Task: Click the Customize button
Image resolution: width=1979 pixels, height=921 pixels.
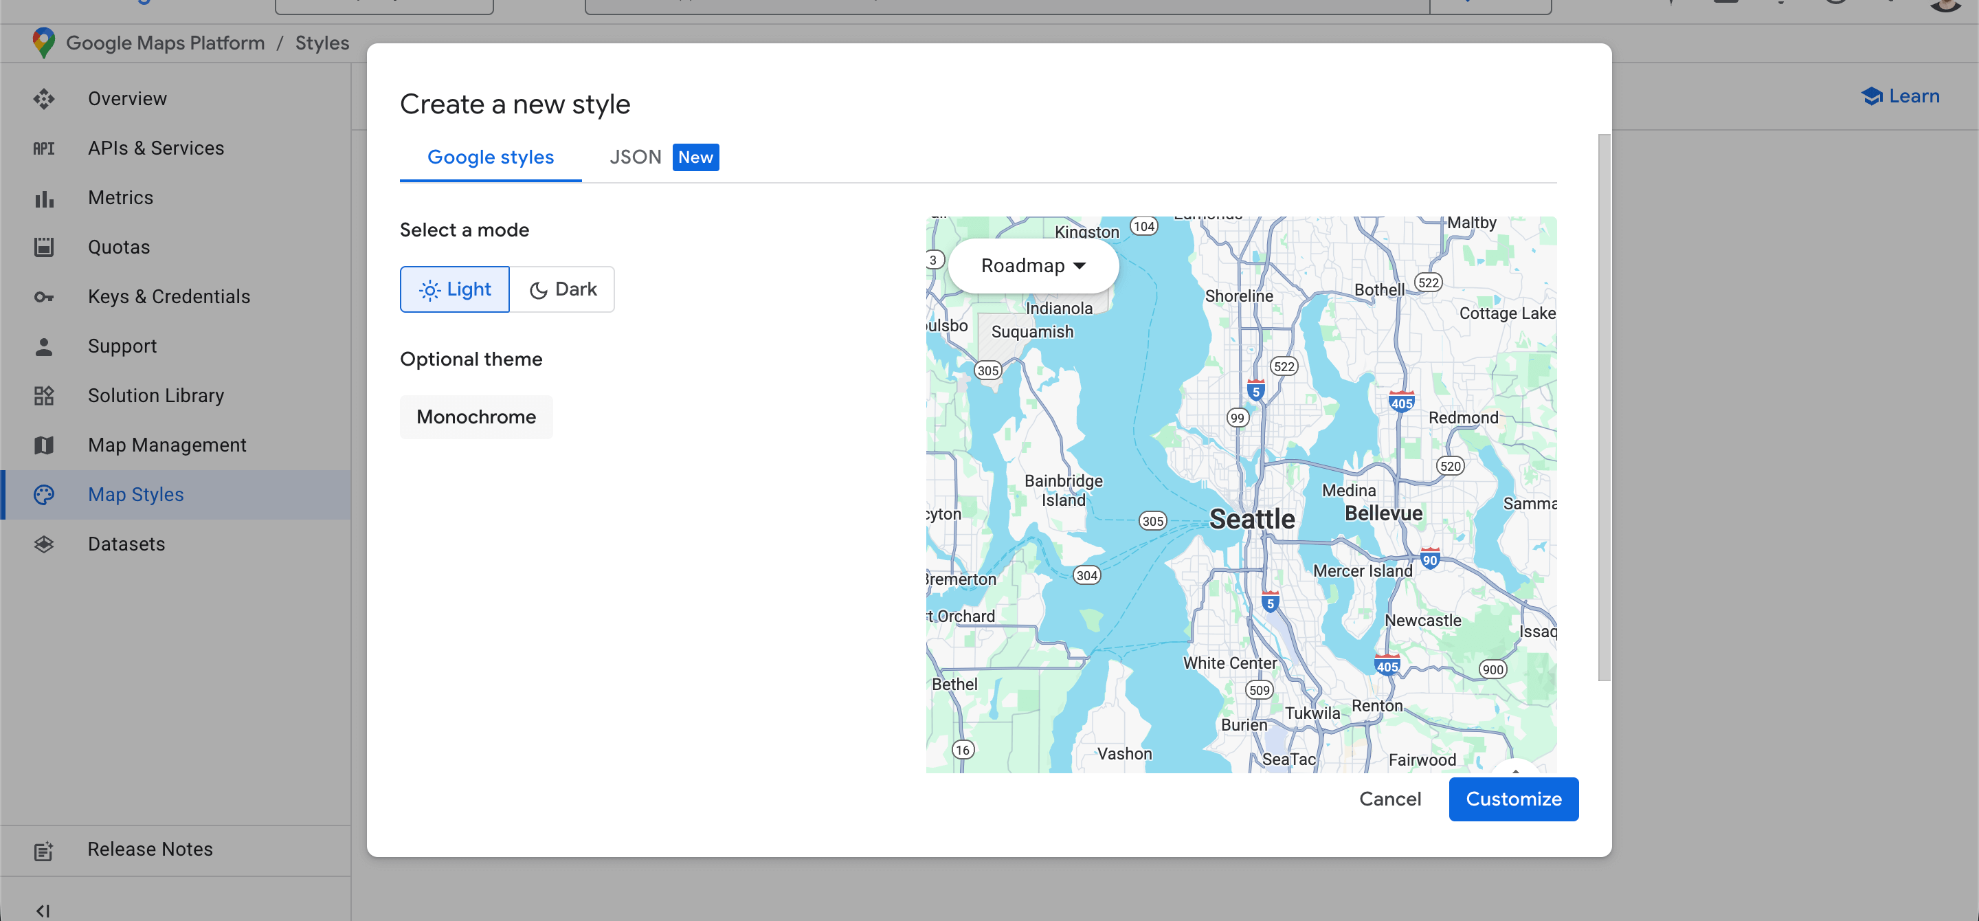Action: (x=1513, y=799)
